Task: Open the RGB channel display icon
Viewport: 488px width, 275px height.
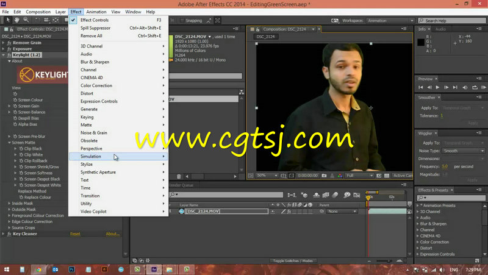Action: (340, 176)
